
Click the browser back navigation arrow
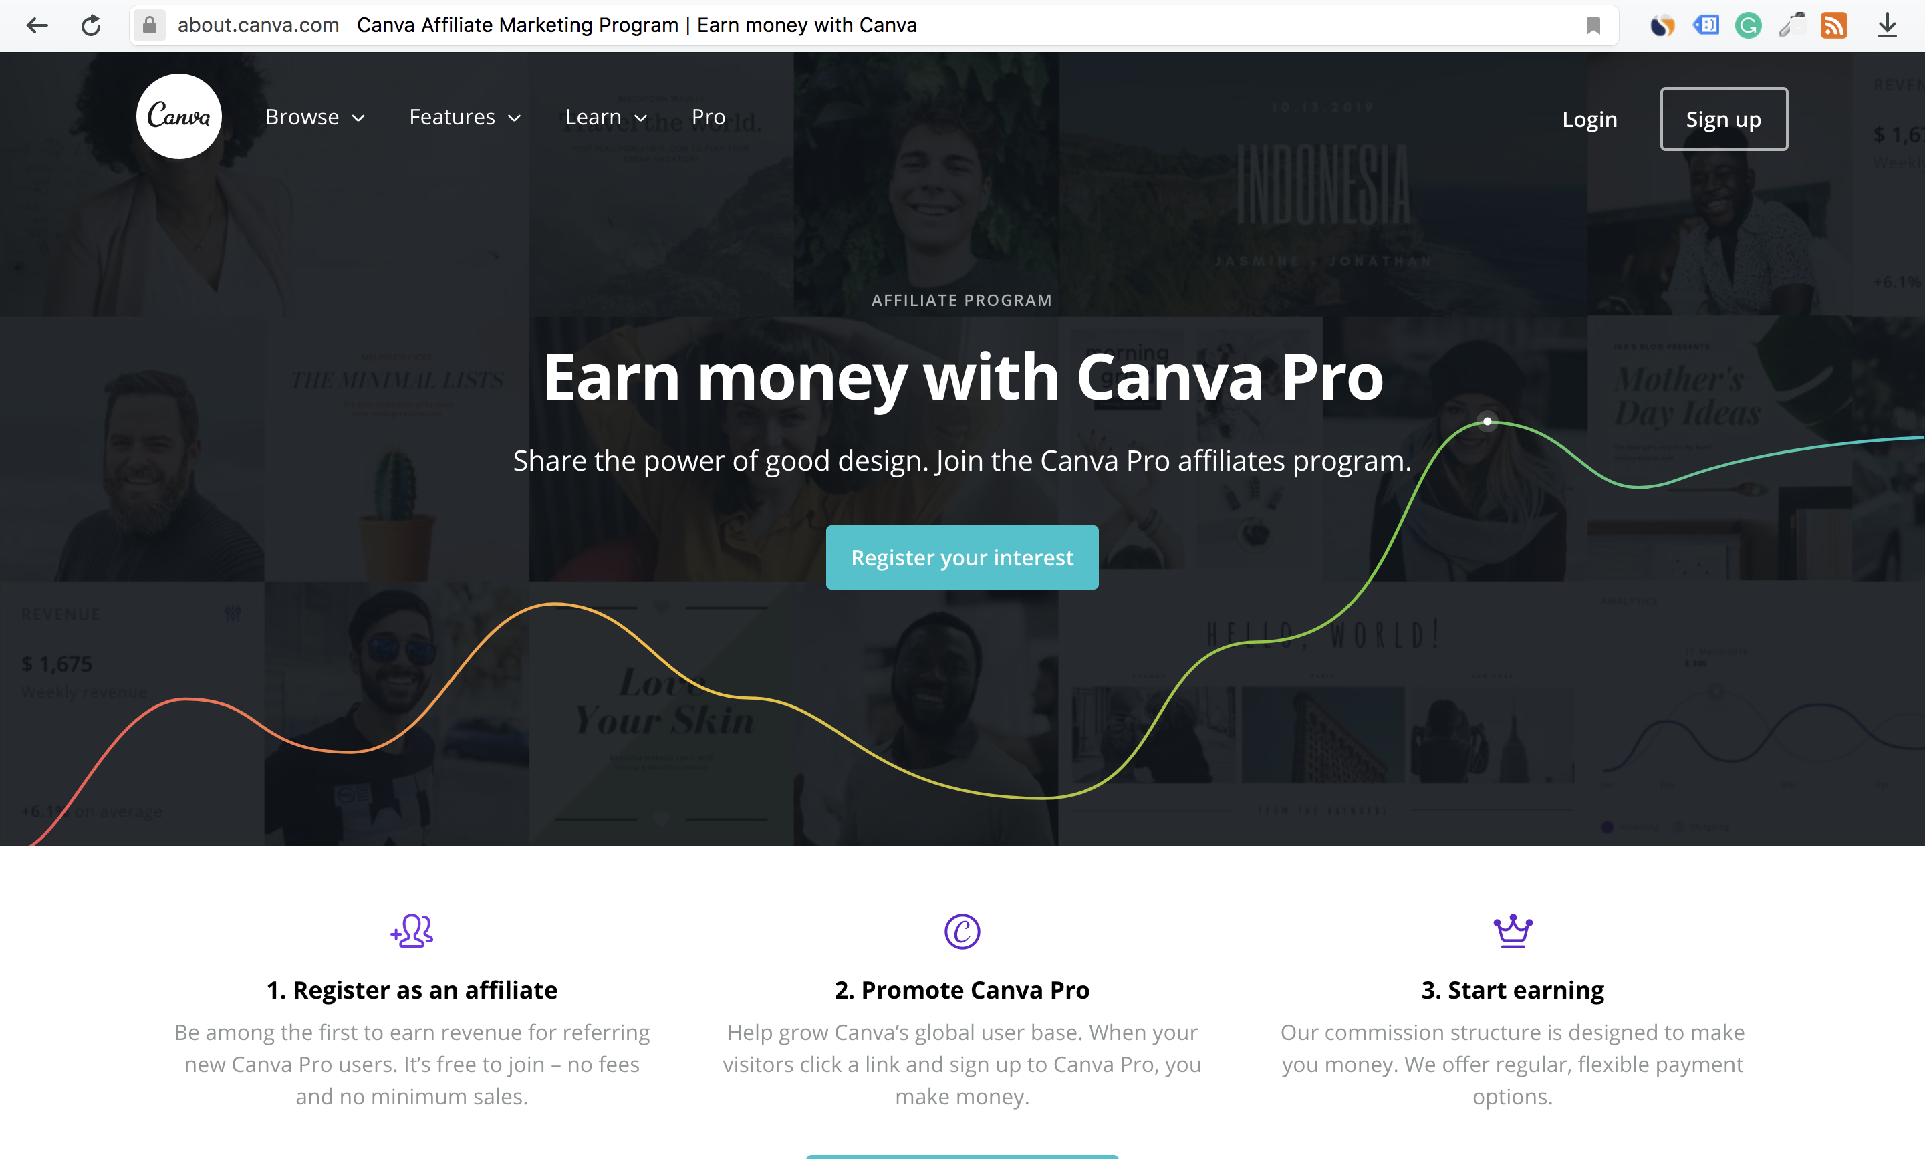37,26
